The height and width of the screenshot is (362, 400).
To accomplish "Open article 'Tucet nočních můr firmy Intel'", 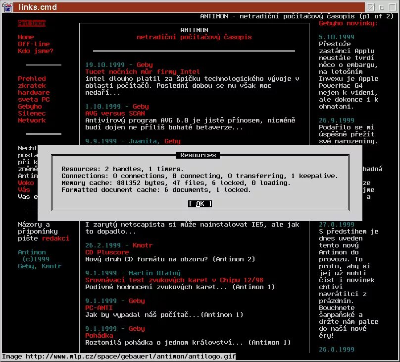I will [x=143, y=72].
